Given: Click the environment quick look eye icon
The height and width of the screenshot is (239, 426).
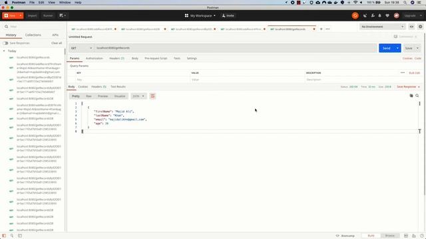Looking at the screenshot, I should 411,27.
